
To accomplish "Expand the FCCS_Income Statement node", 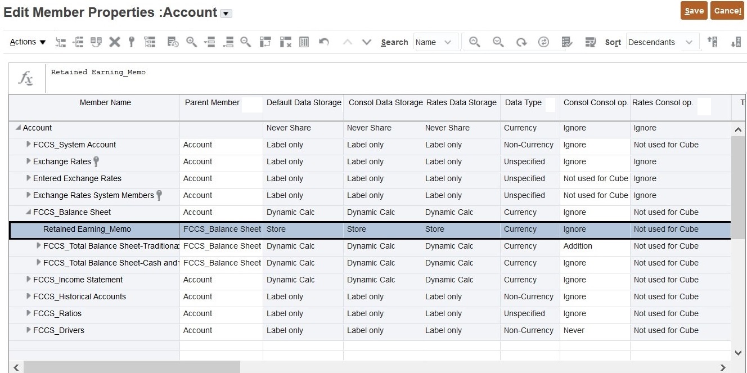I will point(29,280).
